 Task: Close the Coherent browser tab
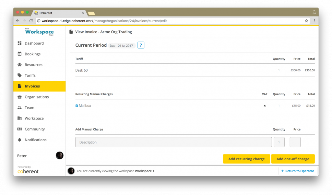(x=83, y=13)
